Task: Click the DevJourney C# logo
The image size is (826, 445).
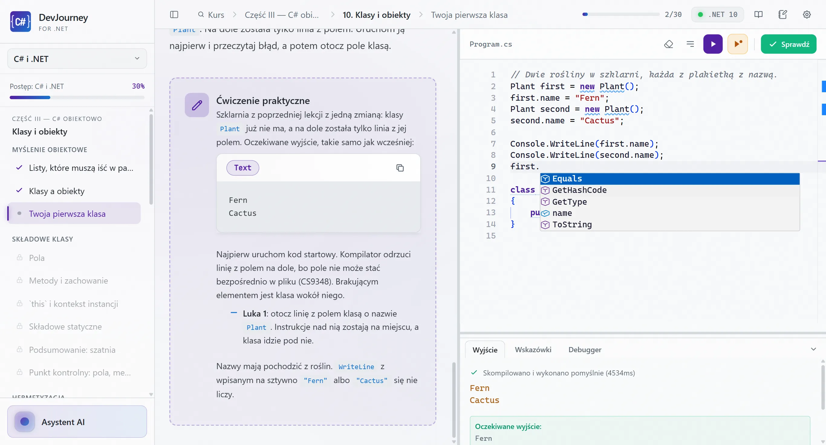Action: pos(21,22)
